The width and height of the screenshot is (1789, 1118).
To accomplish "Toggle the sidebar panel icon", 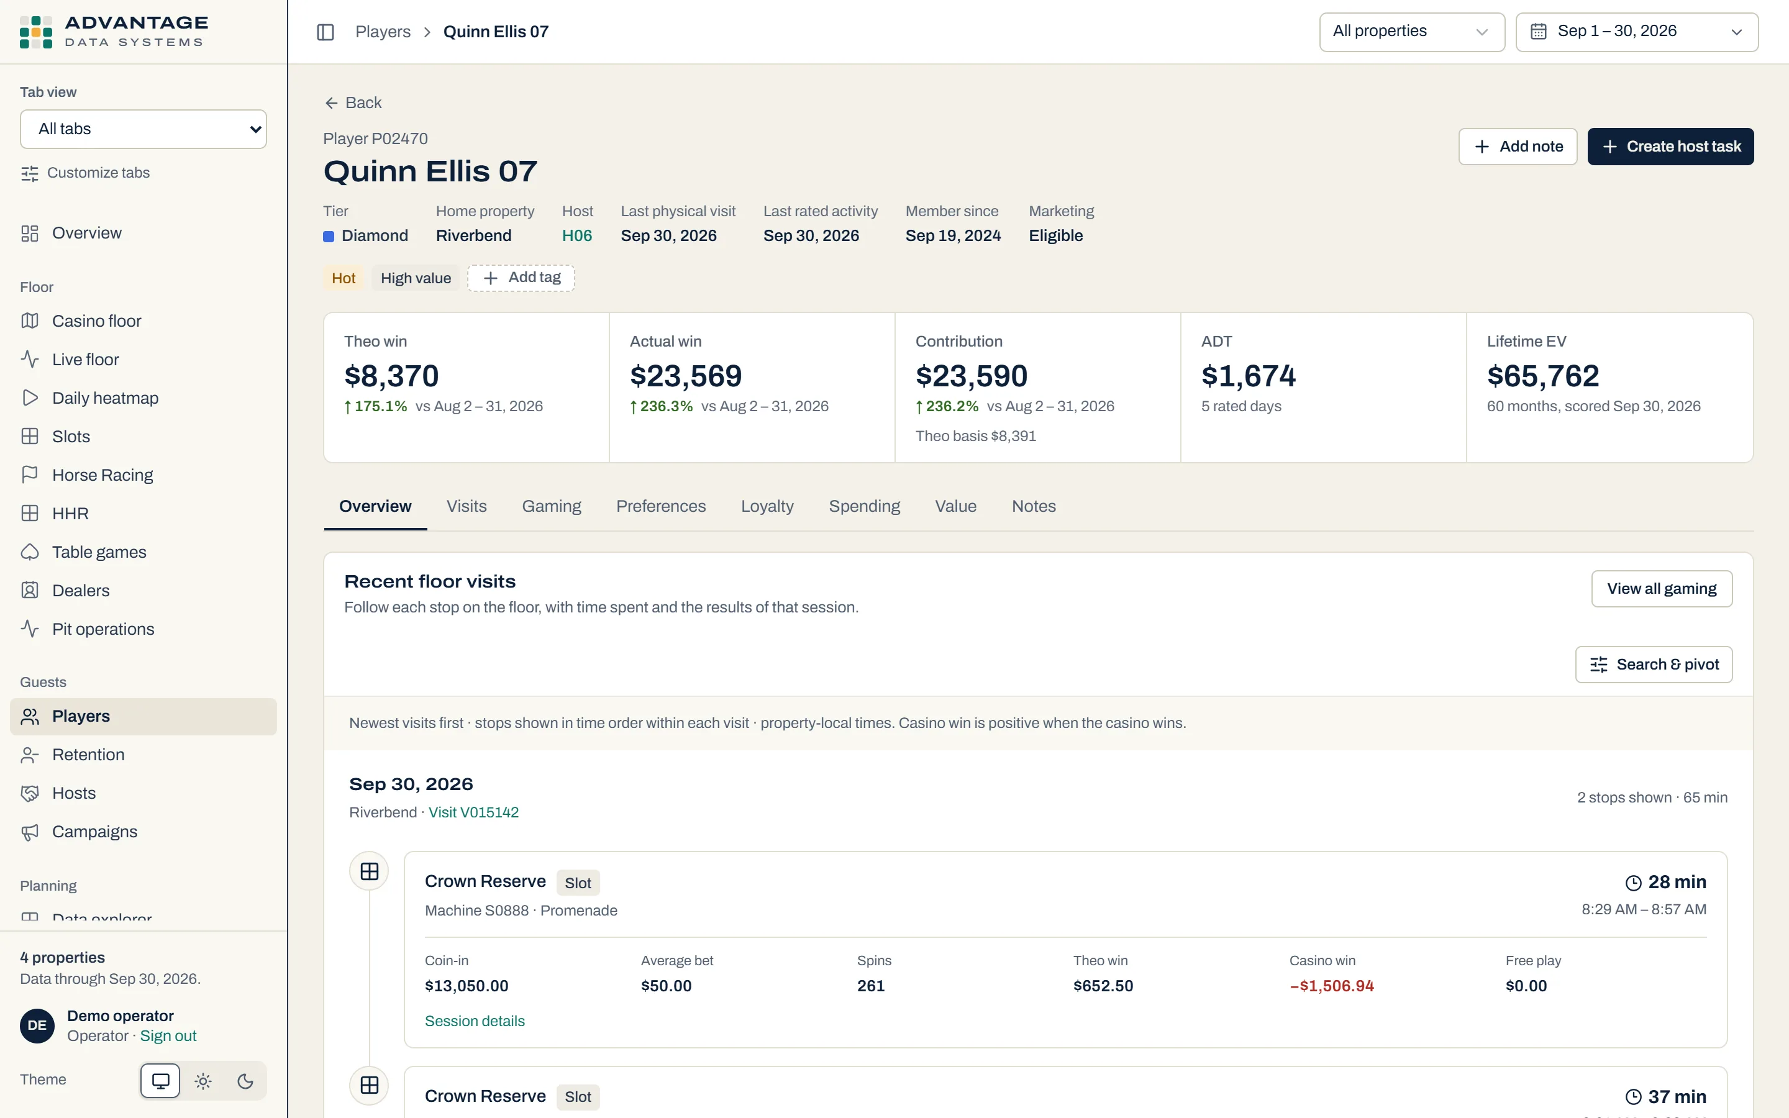I will point(325,32).
